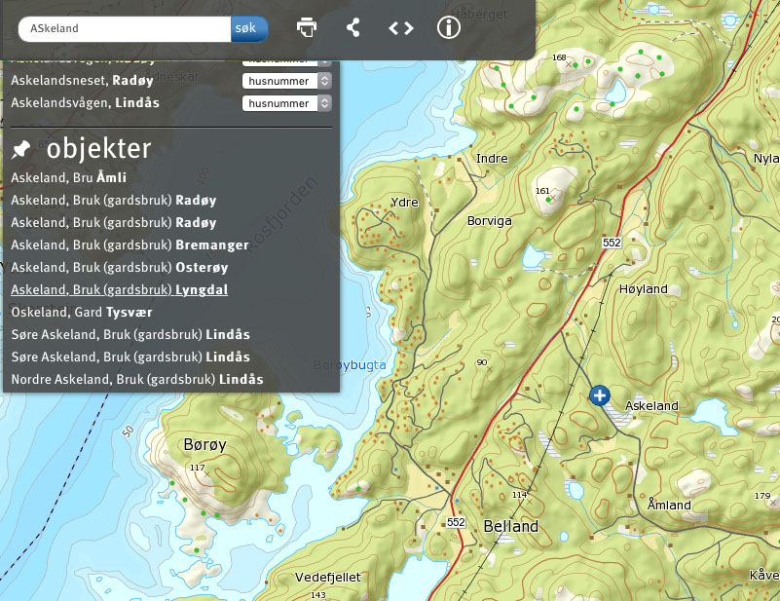Click the pin icon next to objekter

click(x=20, y=149)
